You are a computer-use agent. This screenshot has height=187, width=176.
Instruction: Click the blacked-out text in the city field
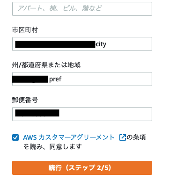tap(55, 44)
